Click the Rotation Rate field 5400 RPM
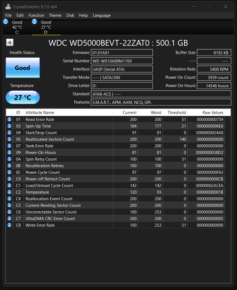The width and height of the screenshot is (237, 290). click(214, 69)
